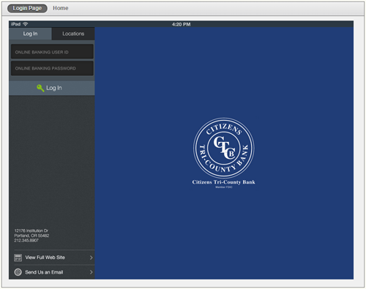
Task: Focus the Online Banking Password field
Action: [52, 68]
